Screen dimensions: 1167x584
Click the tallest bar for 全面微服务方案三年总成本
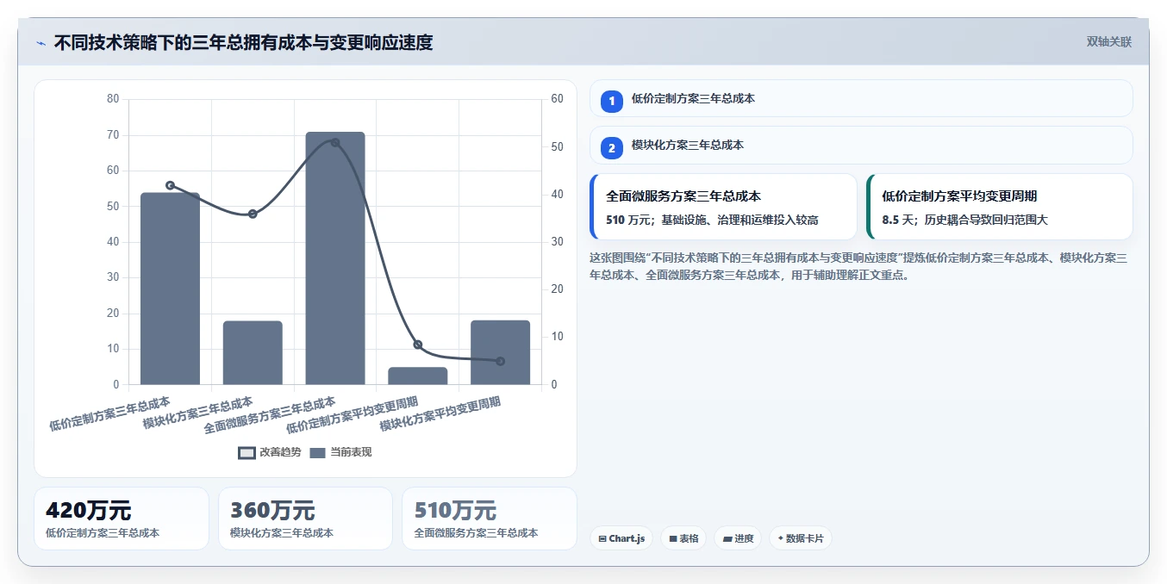click(335, 258)
